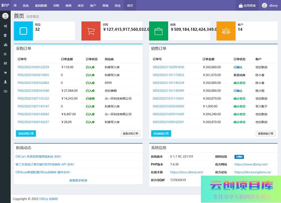Click the gears system icon in sidebar
Viewport: 281px width, 203px height.
click(x=5, y=26)
